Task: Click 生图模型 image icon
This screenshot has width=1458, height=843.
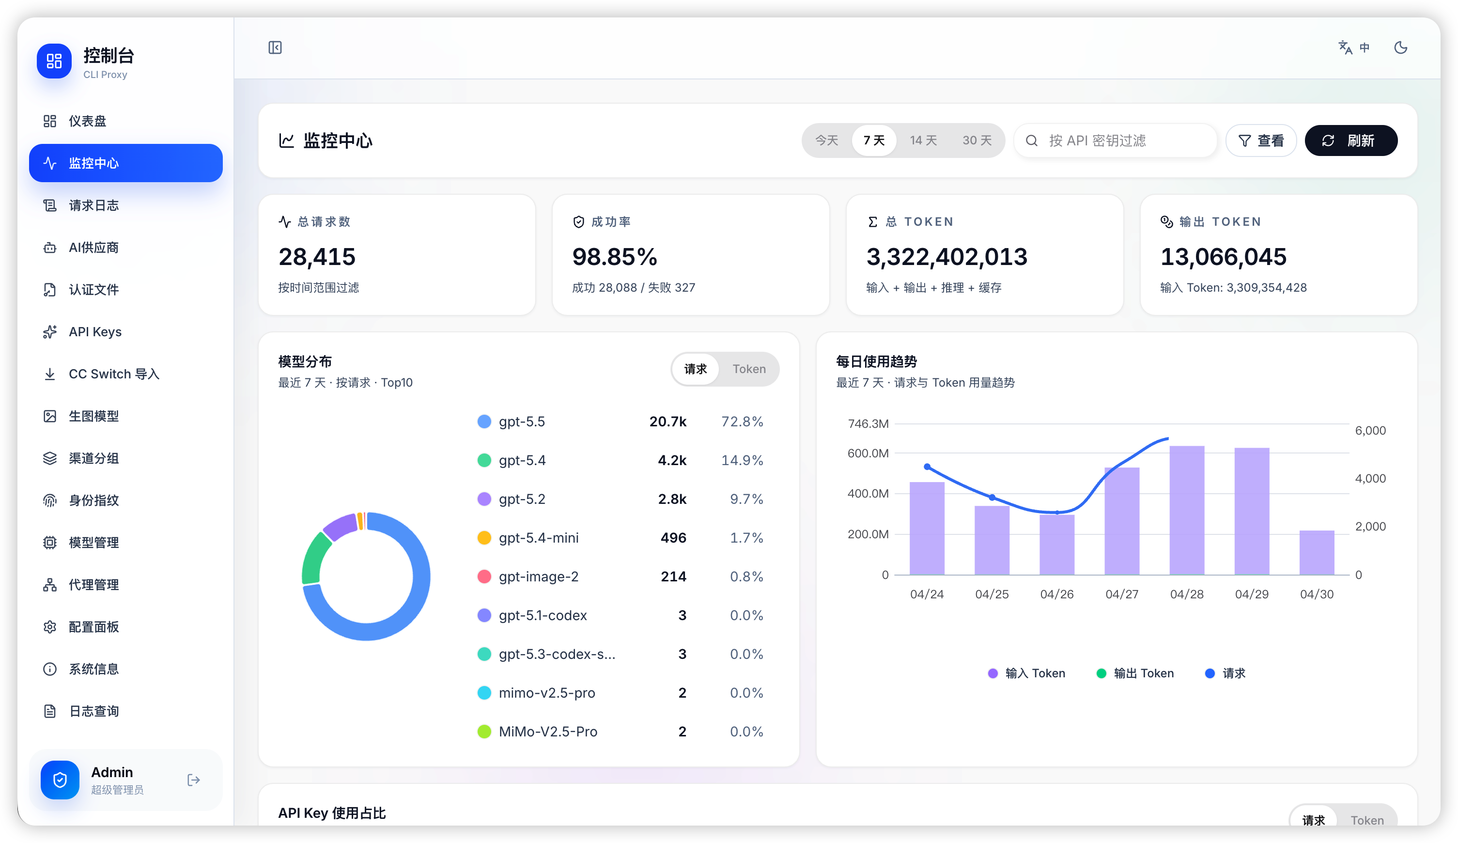Action: [50, 416]
